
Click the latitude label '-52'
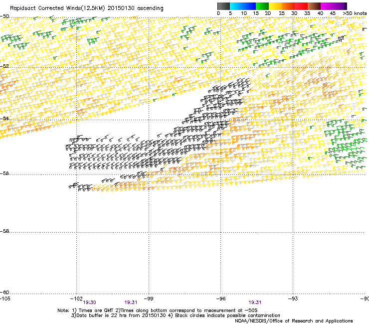coord(4,66)
